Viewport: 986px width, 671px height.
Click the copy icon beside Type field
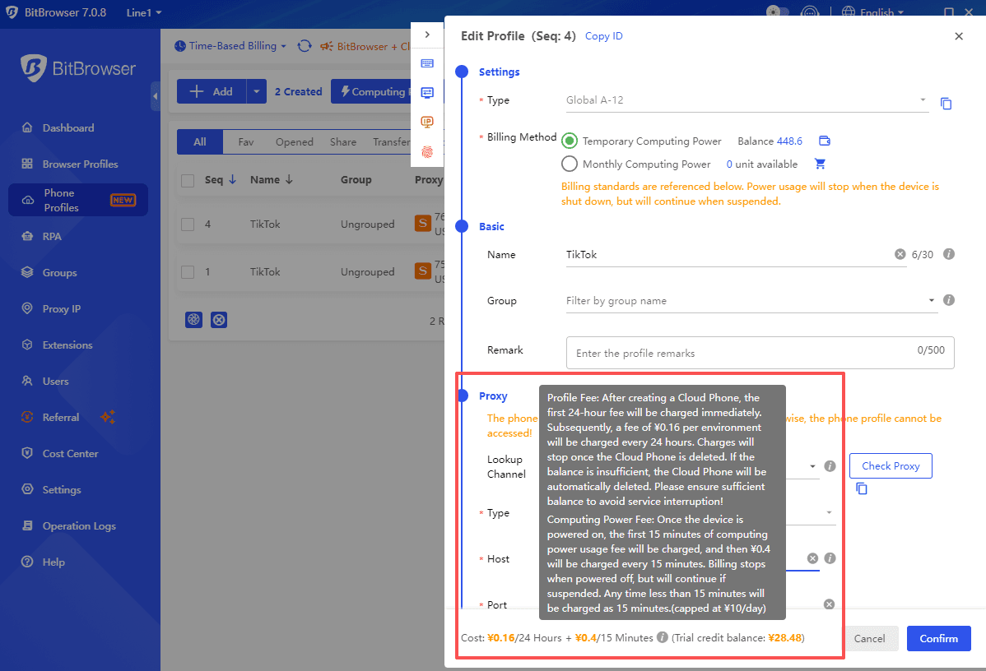click(946, 104)
